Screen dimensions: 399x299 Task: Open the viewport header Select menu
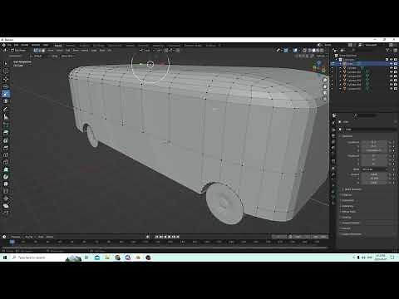point(60,51)
